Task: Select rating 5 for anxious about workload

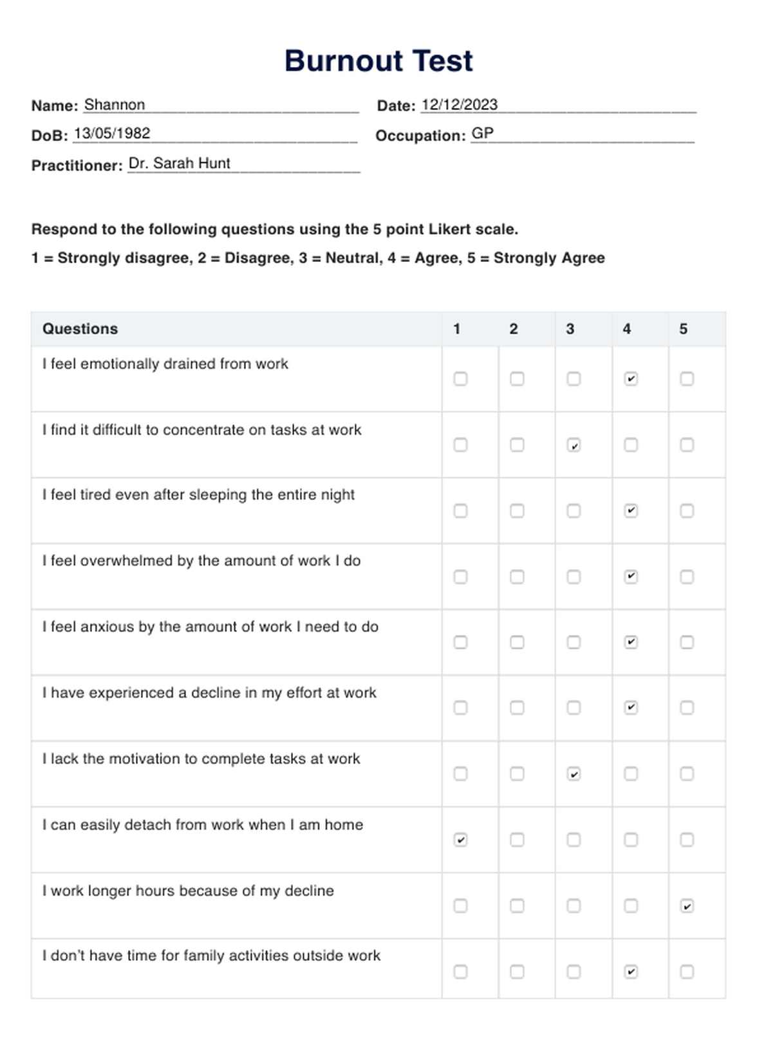Action: 687,642
